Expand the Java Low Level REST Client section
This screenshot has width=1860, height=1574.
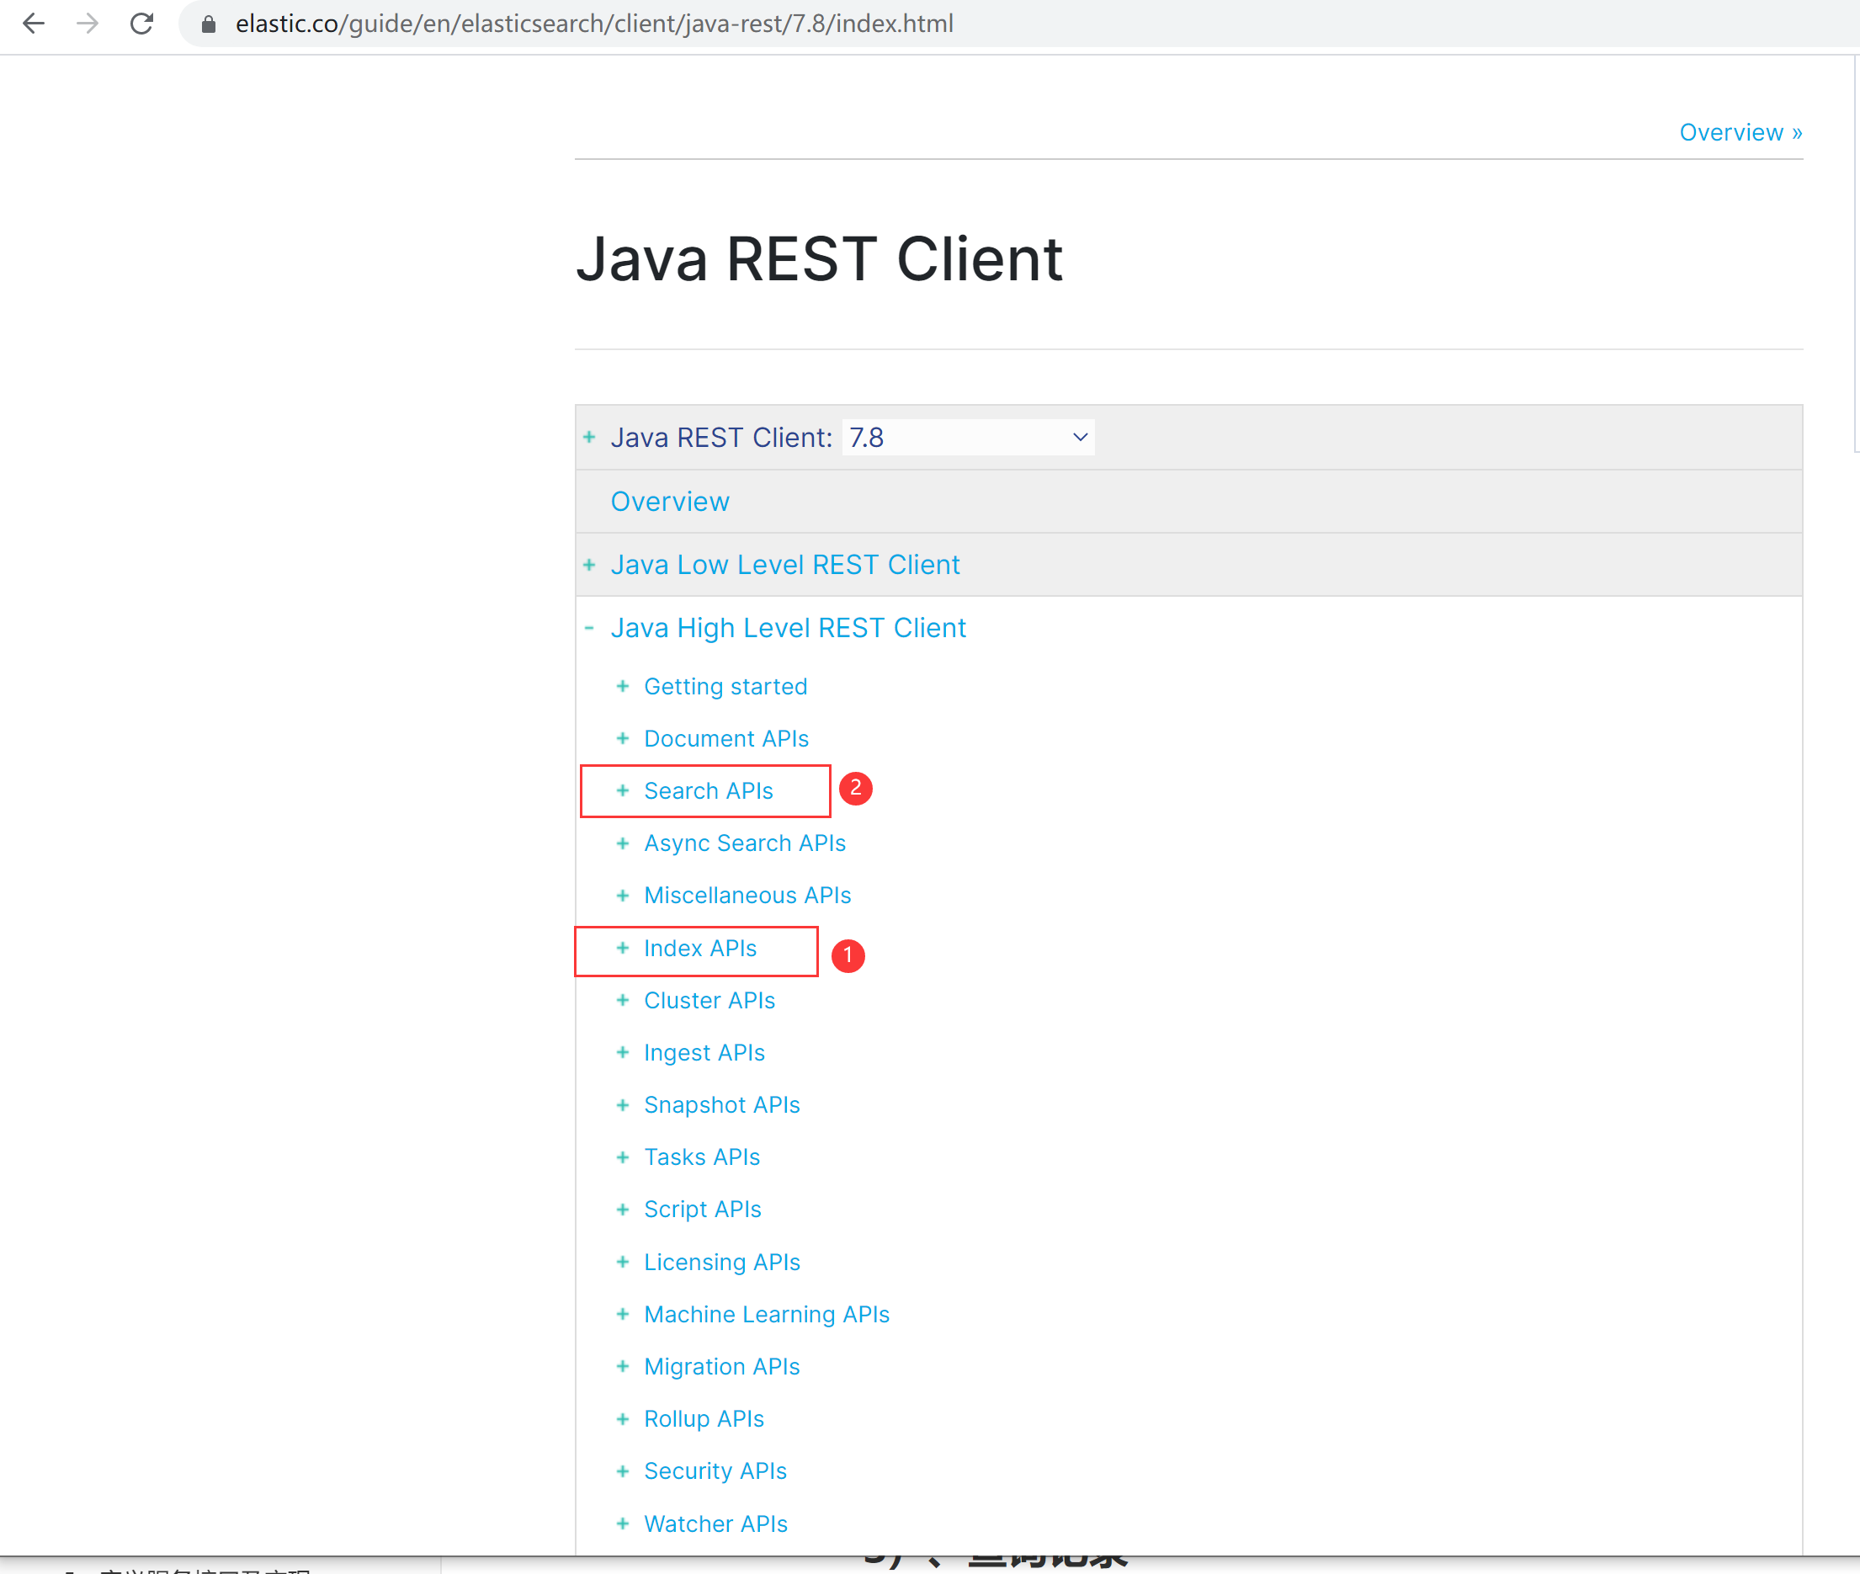tap(589, 565)
